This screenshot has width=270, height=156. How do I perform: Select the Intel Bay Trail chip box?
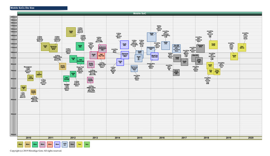click(x=101, y=55)
